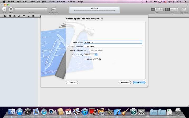Click the Company Identifier text field

(113, 46)
